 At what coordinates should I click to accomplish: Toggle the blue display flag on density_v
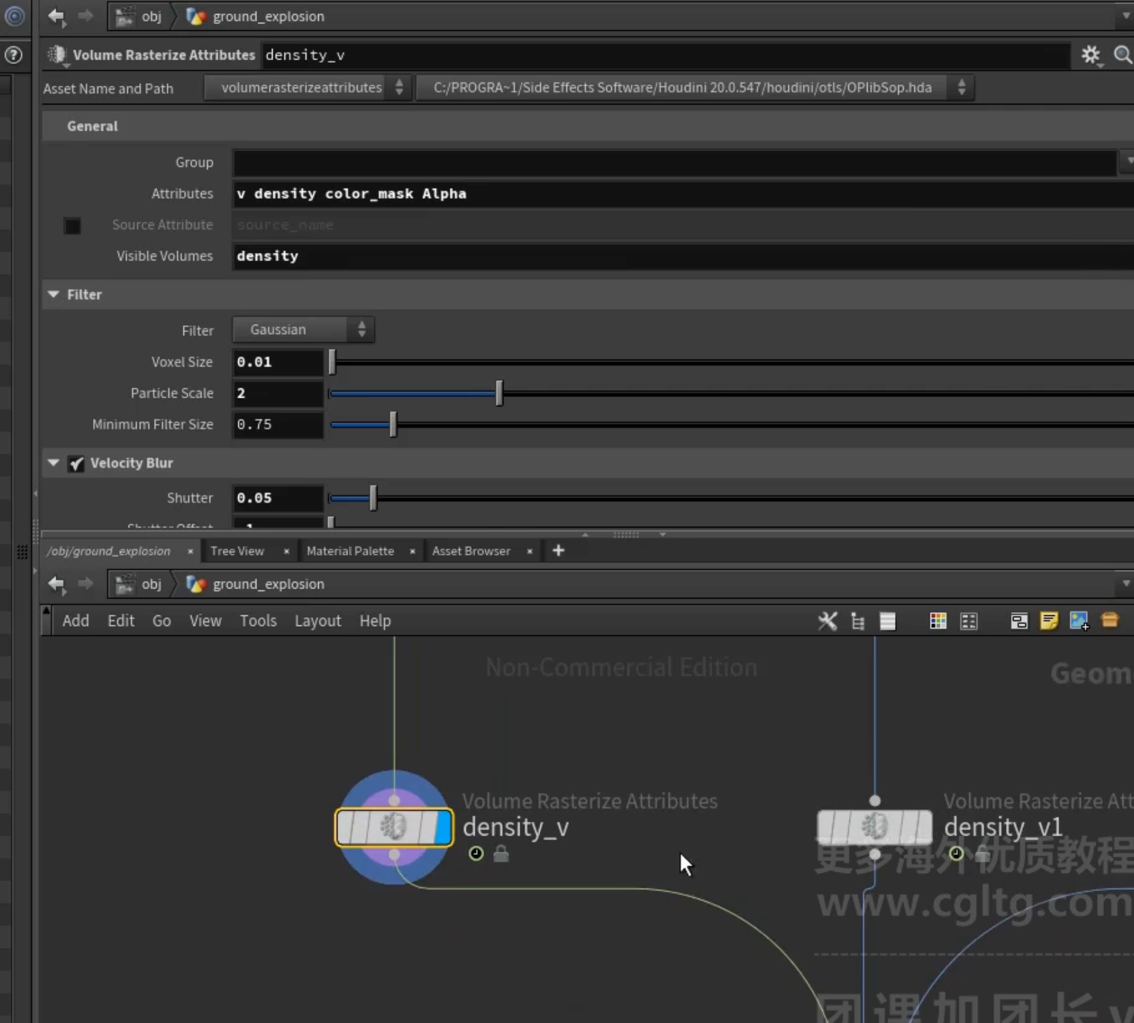click(x=442, y=828)
